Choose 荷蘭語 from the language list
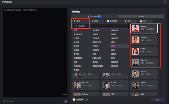This screenshot has height=104, width=169. point(76,50)
